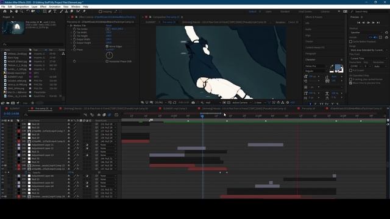Image resolution: width=390 pixels, height=219 pixels.
Task: Select the Camera tool in toolbar
Action: point(33,12)
